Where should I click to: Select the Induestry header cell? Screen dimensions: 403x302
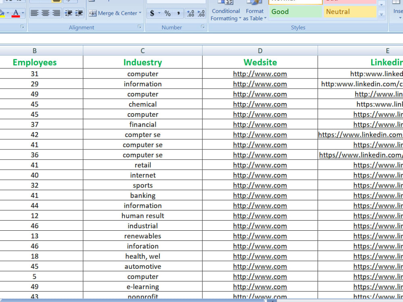(x=143, y=62)
